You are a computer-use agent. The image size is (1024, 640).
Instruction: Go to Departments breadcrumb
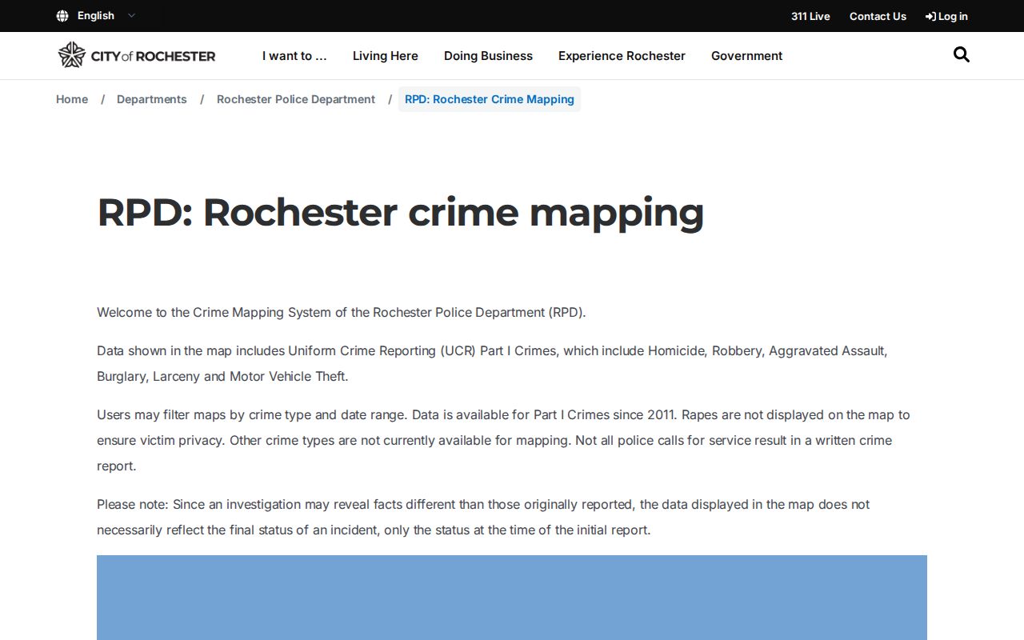(x=152, y=99)
